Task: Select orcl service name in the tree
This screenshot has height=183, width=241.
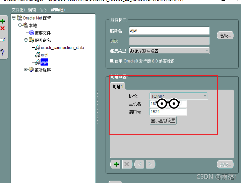Action: [44, 55]
